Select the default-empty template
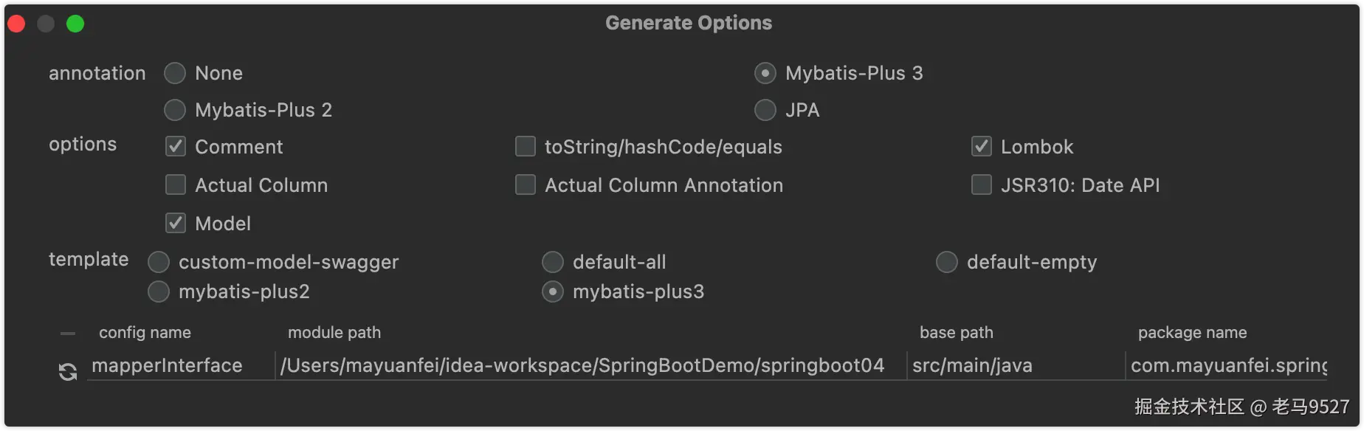Image resolution: width=1364 pixels, height=431 pixels. [947, 262]
